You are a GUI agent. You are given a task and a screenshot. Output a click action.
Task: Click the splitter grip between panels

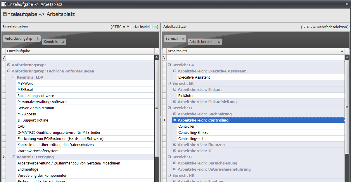161,102
